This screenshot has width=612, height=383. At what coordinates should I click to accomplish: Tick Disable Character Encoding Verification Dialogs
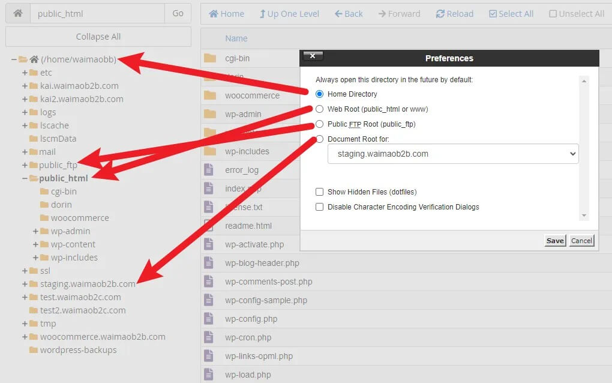coord(319,207)
